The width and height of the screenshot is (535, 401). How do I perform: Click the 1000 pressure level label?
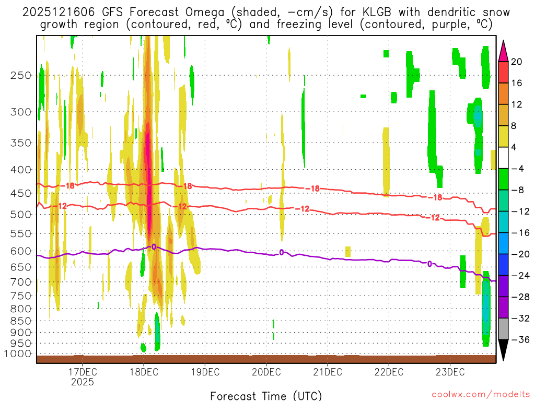click(x=18, y=353)
